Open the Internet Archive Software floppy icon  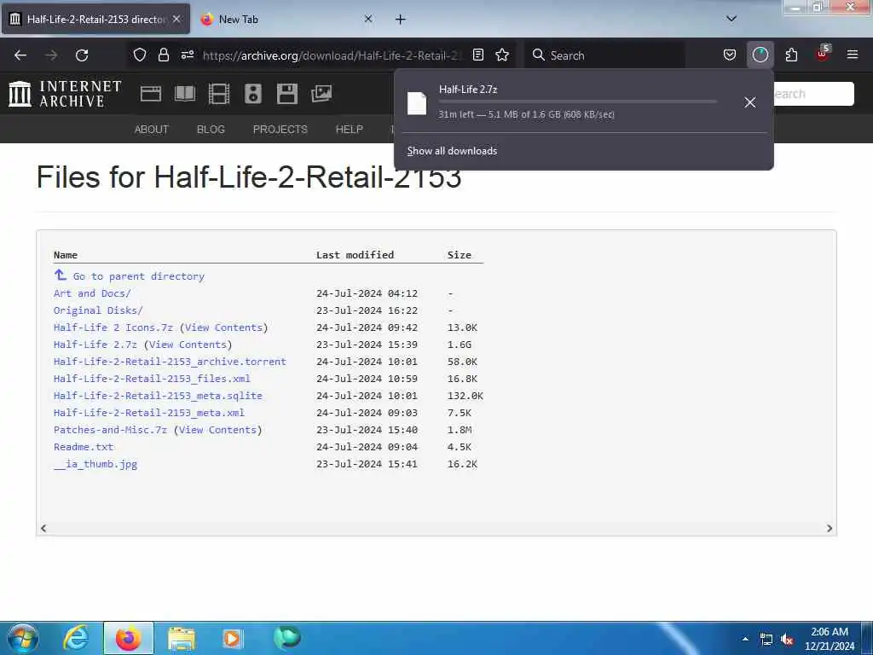click(287, 94)
